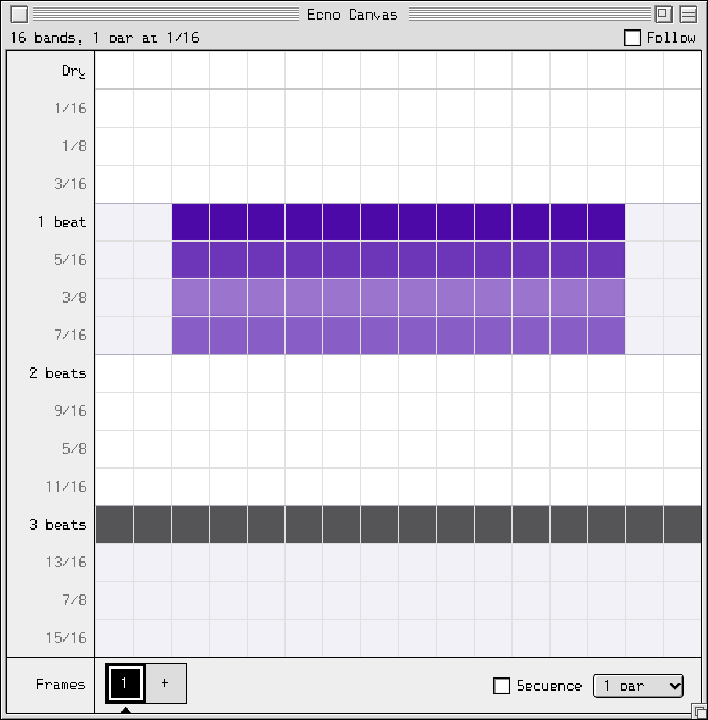Select the Dry row label

pyautogui.click(x=74, y=71)
